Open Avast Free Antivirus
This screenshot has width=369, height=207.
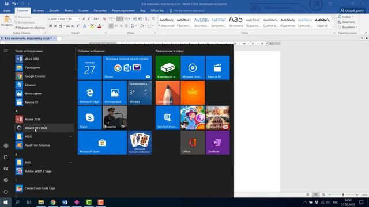[x=44, y=145]
